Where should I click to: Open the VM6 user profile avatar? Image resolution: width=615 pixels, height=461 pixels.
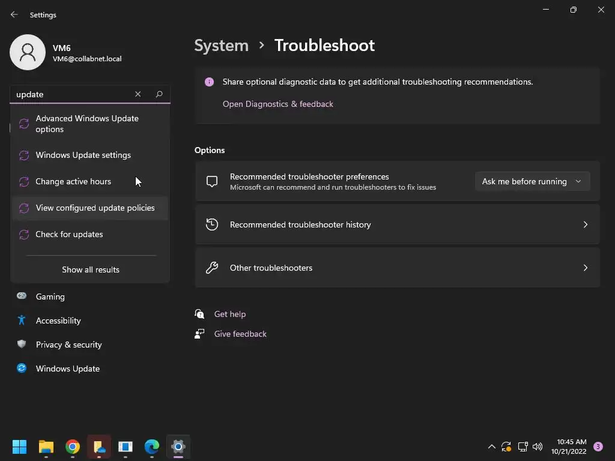point(28,52)
